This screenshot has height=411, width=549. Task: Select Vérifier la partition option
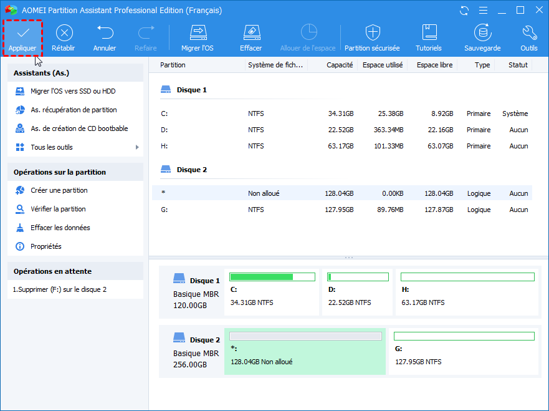point(58,209)
